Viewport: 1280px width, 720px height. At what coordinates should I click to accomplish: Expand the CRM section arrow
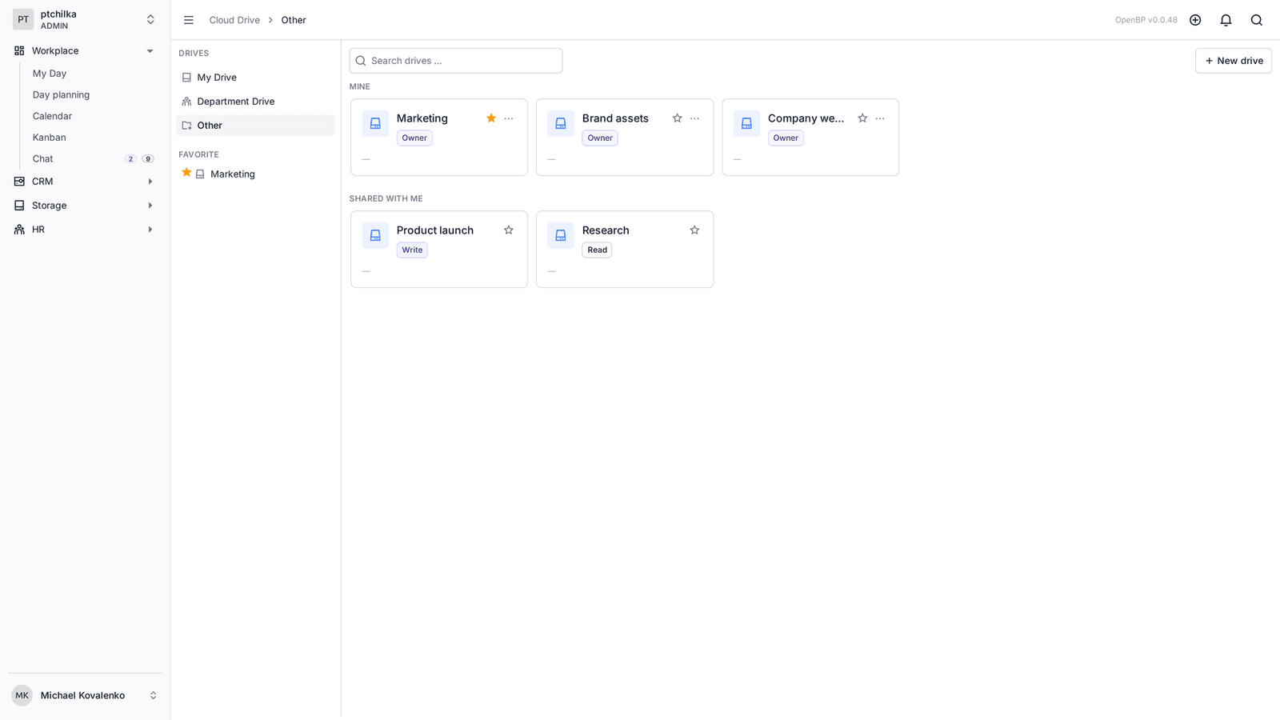tap(150, 182)
